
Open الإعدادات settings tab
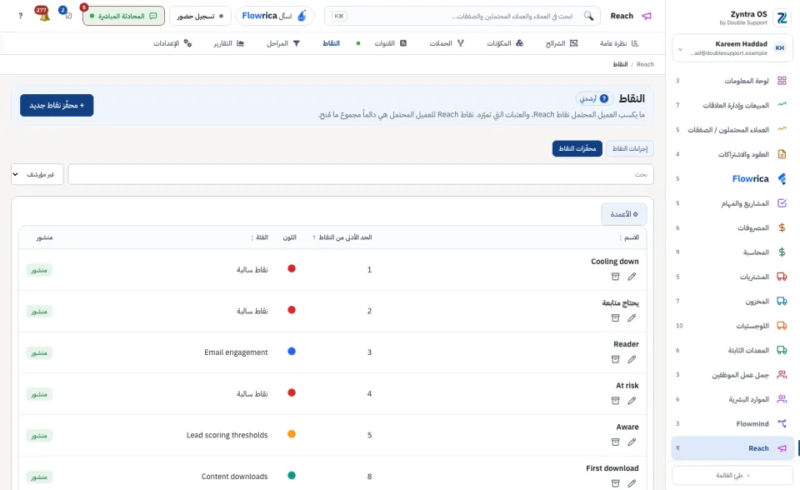click(172, 43)
